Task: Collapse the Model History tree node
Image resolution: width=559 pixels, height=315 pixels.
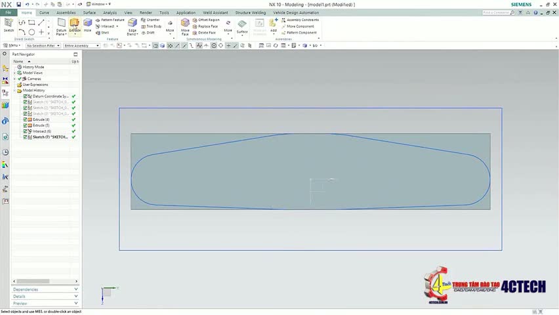Action: tap(15, 91)
